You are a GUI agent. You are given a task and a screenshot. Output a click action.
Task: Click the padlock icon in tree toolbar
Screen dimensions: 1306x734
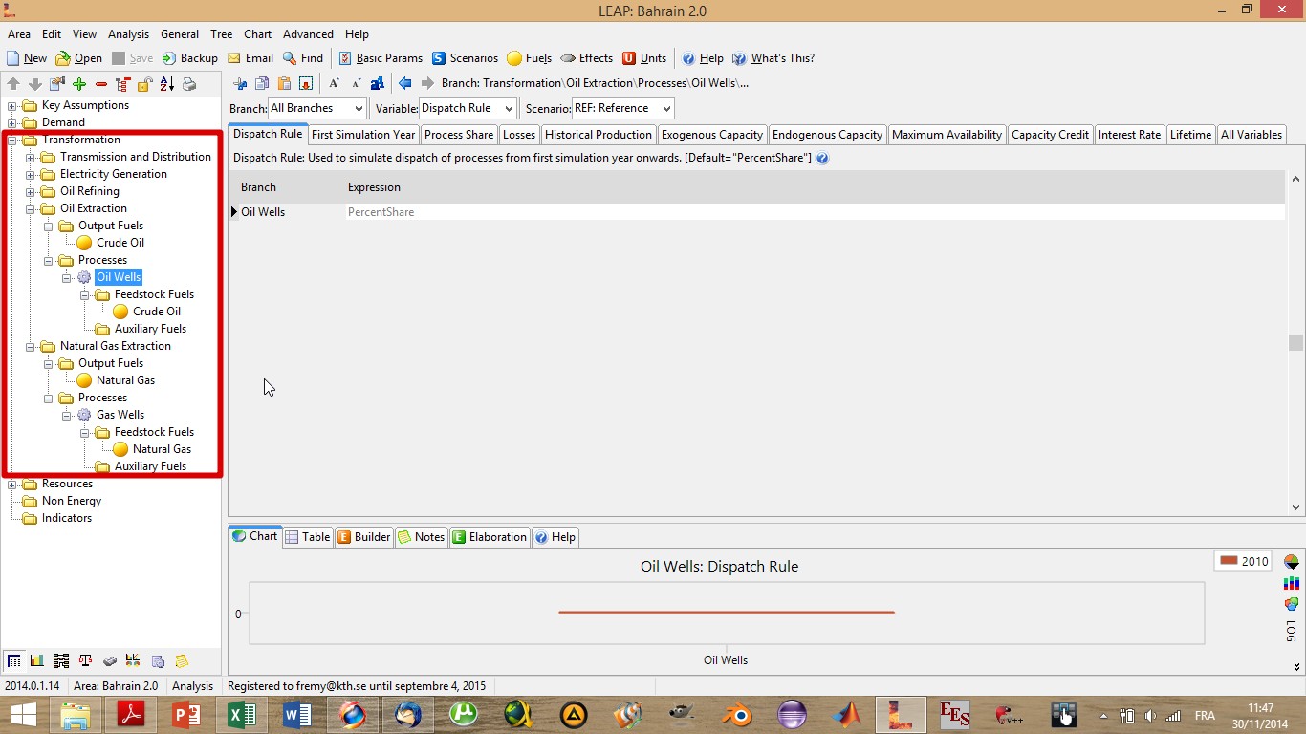click(145, 84)
